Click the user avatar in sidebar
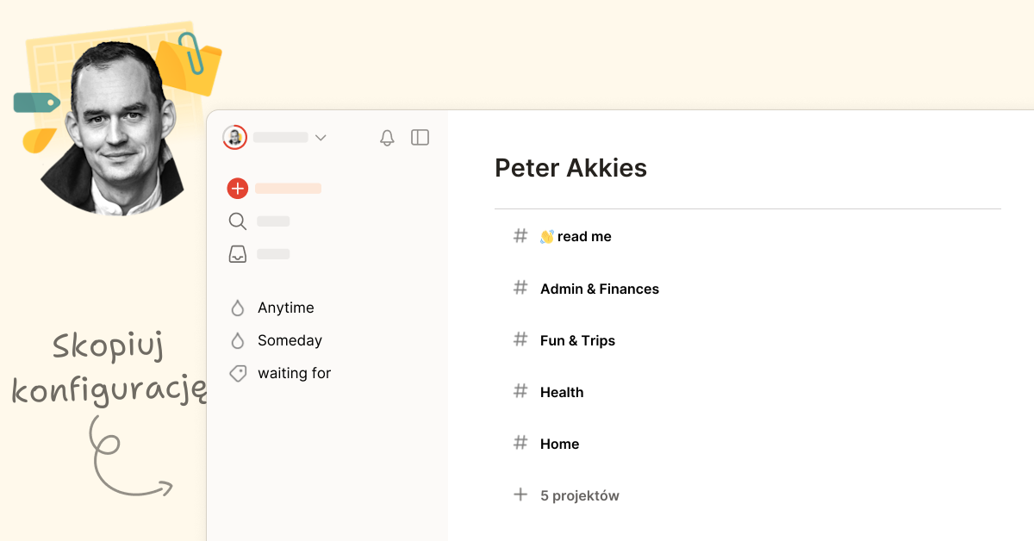 coord(234,137)
